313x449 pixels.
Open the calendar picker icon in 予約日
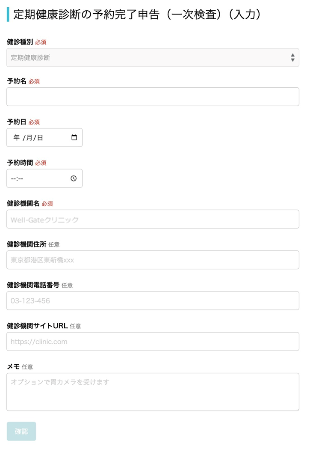[x=74, y=137]
